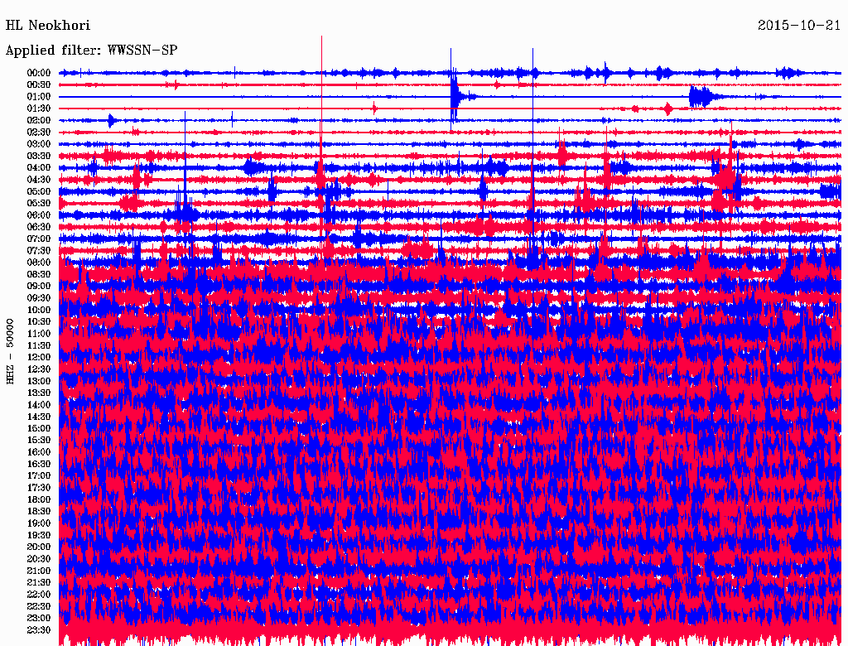Select the 09:30 time label

39,298
